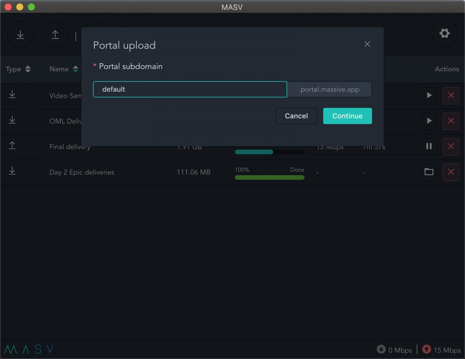Click the Final delivery progress bar
This screenshot has width=465, height=359.
pos(269,152)
